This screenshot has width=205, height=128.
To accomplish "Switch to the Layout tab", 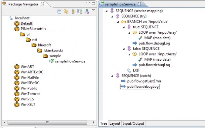I will (x=115, y=123).
